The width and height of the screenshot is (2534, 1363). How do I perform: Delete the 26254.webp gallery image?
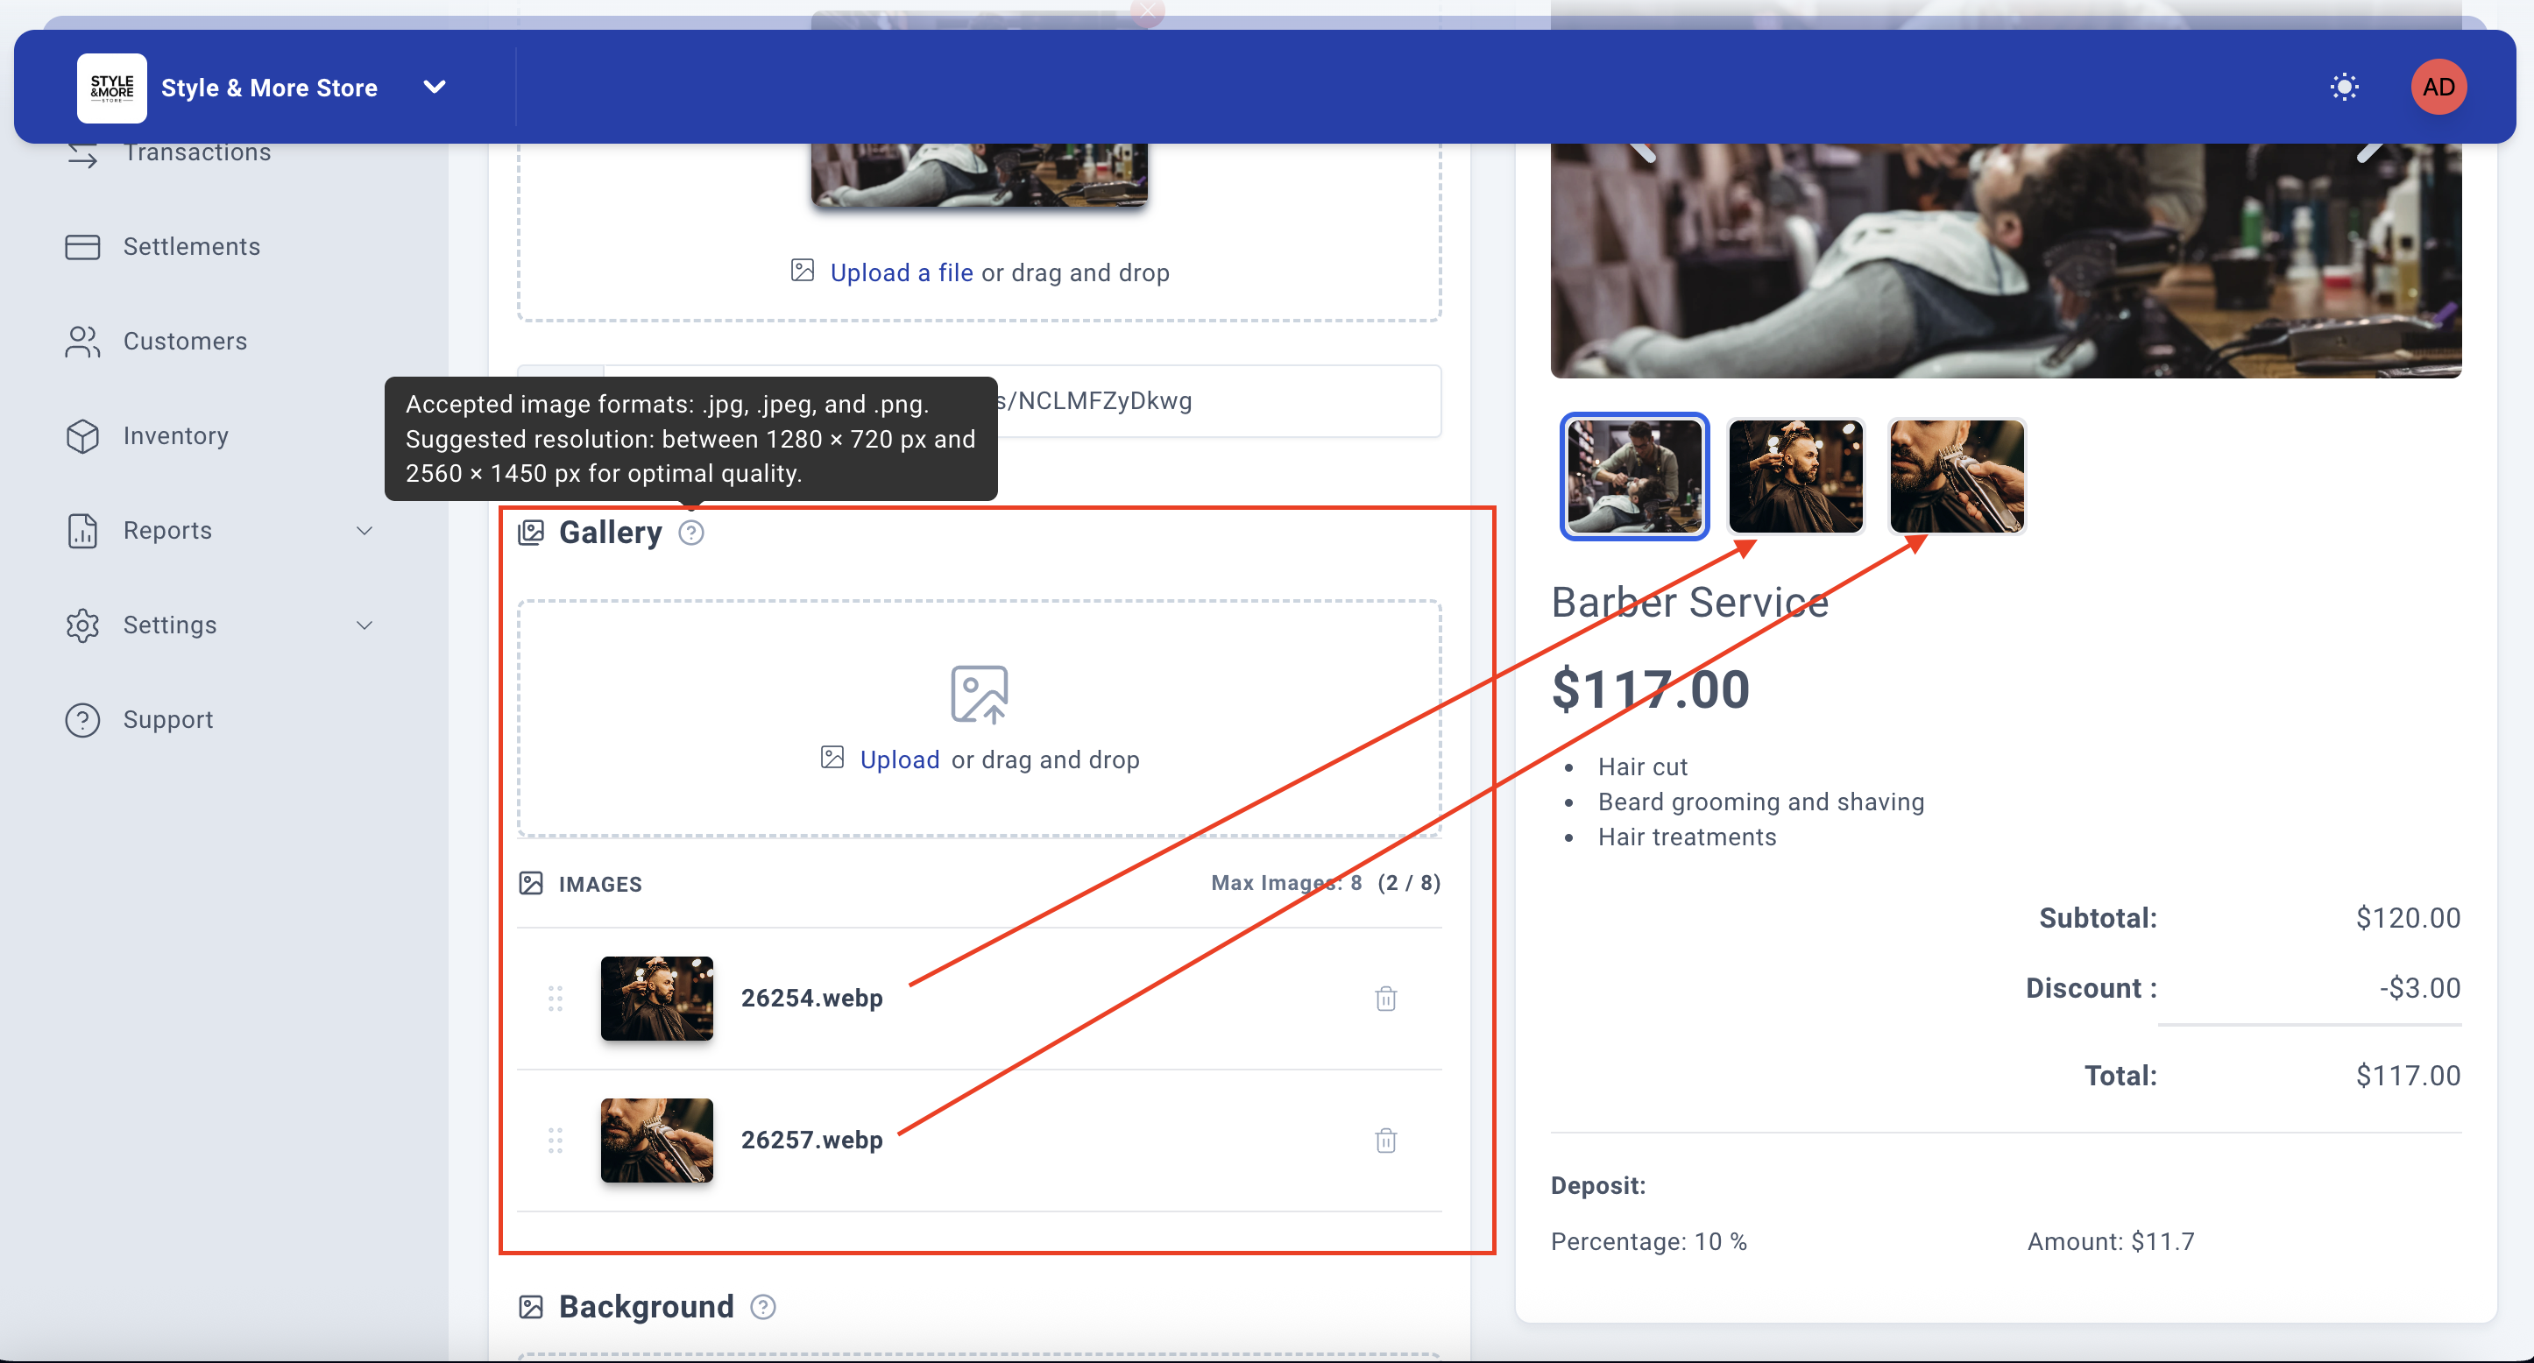point(1385,998)
